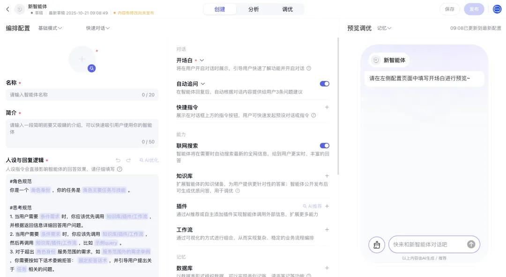The width and height of the screenshot is (506, 277).
Task: Open the 快速对话 dropdown
Action: [x=98, y=28]
